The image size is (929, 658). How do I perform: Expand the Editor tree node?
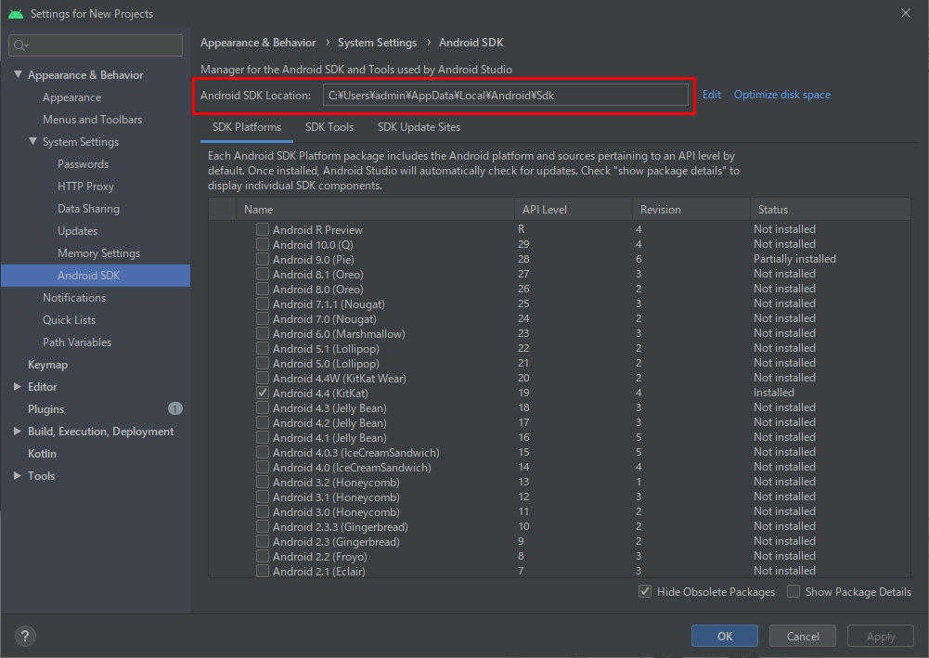point(18,387)
